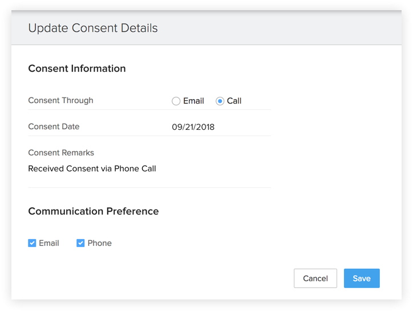Click the 'Update Consent Details' dialog title
Viewport: 413px width, 312px height.
(93, 28)
